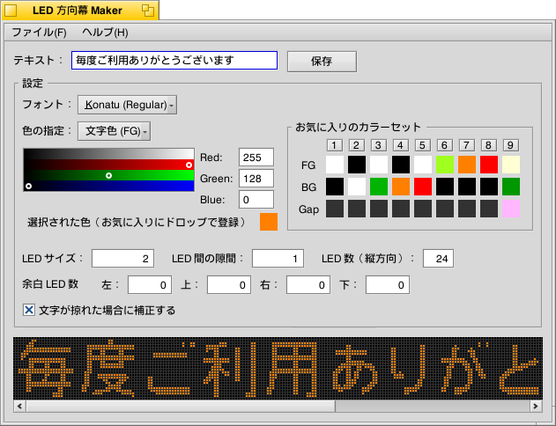Viewport: 556px width, 426px height.
Task: Apply favorite color set 1
Action: pyautogui.click(x=334, y=145)
